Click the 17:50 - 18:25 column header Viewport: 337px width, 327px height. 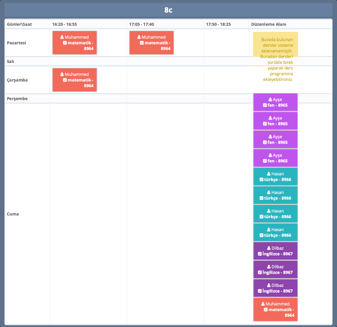point(218,24)
